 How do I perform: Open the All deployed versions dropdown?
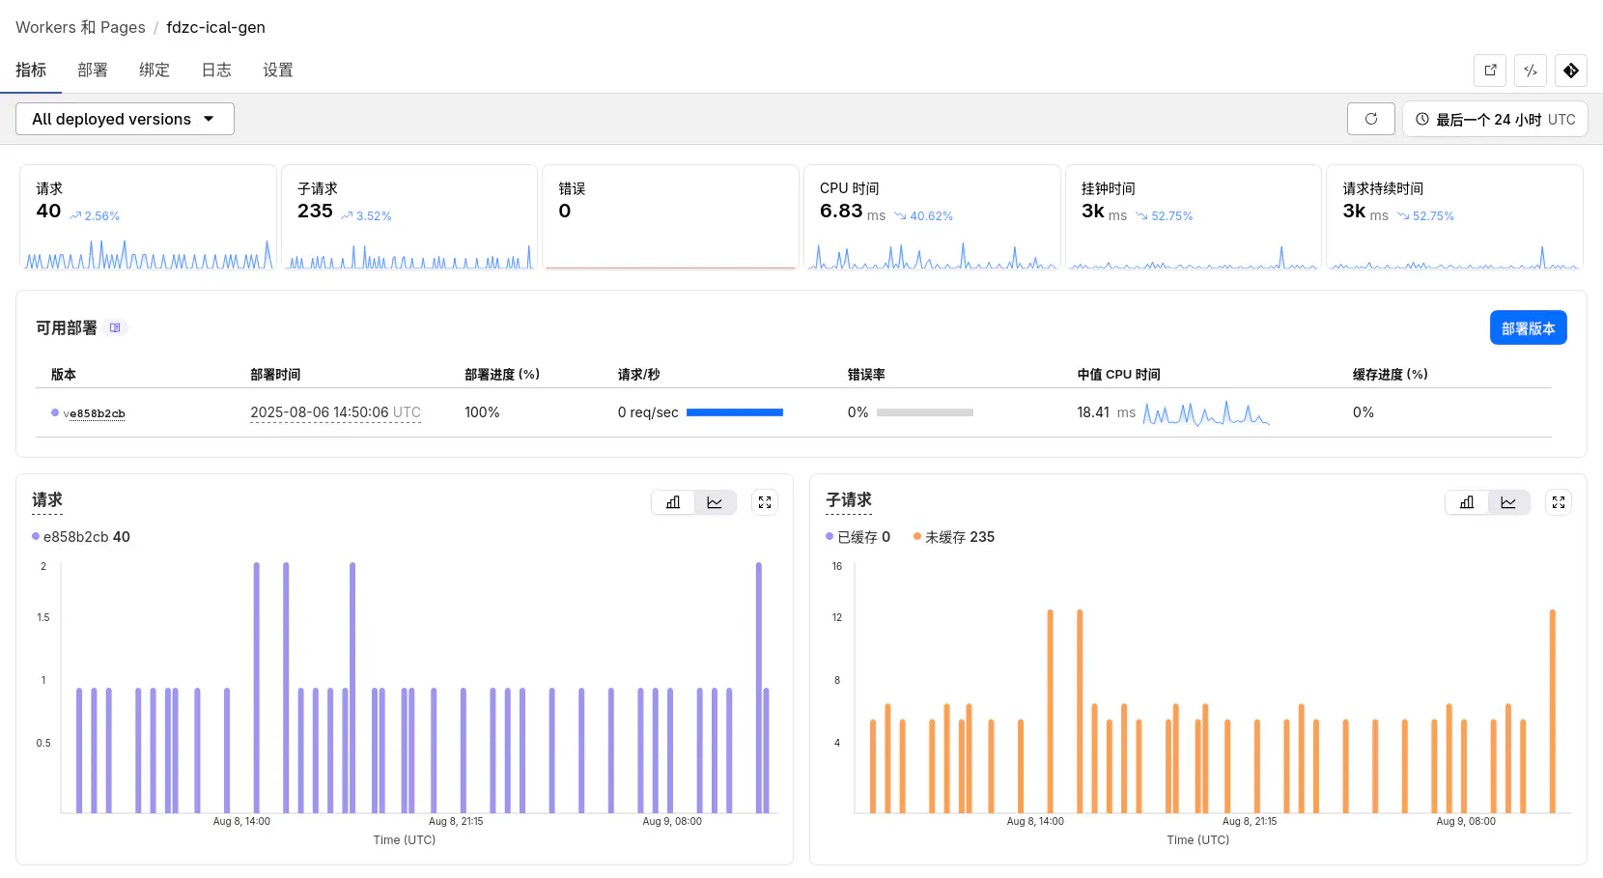(125, 119)
